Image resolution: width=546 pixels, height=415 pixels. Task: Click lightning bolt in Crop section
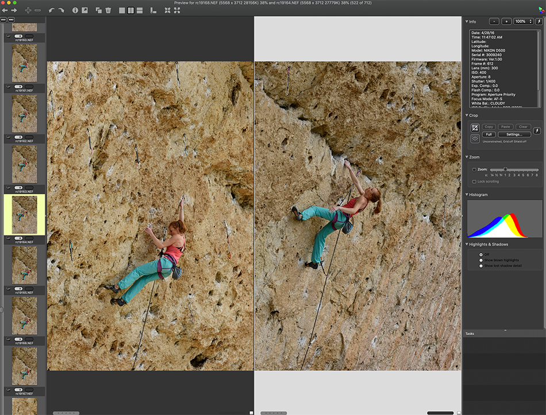(x=537, y=131)
